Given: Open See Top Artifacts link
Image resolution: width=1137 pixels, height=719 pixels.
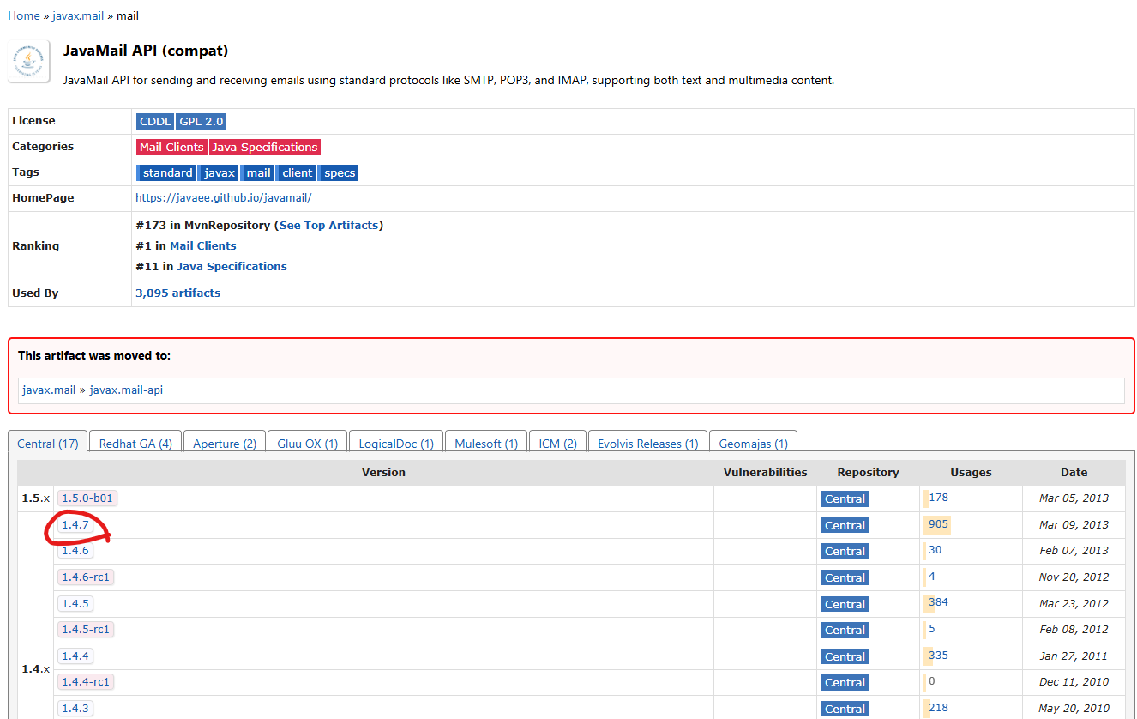Looking at the screenshot, I should tap(328, 225).
